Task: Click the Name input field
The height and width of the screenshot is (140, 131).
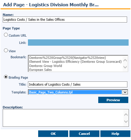Action: point(65,20)
